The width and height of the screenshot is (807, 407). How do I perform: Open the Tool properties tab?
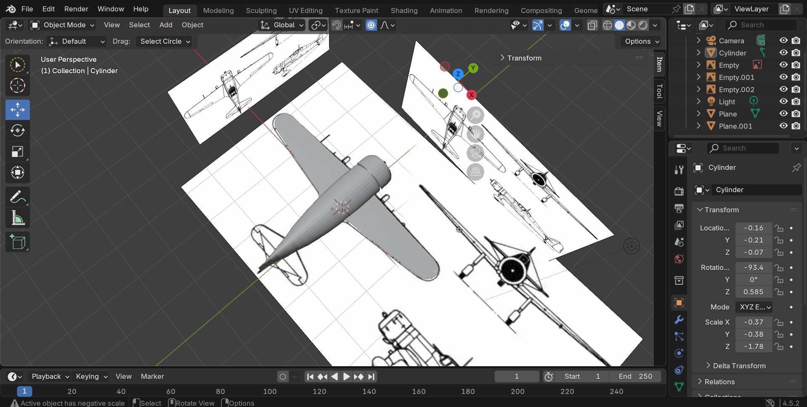pyautogui.click(x=679, y=169)
